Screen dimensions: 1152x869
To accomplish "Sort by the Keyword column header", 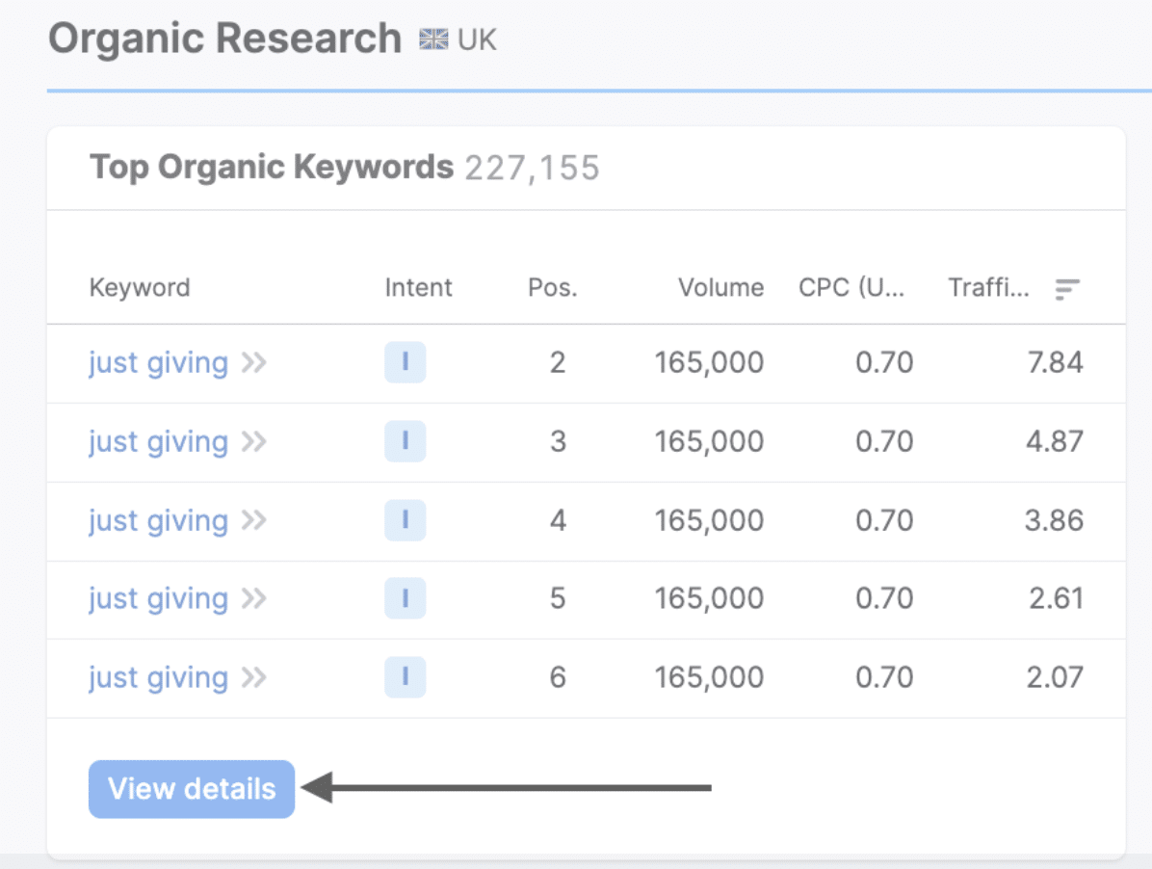I will 140,288.
